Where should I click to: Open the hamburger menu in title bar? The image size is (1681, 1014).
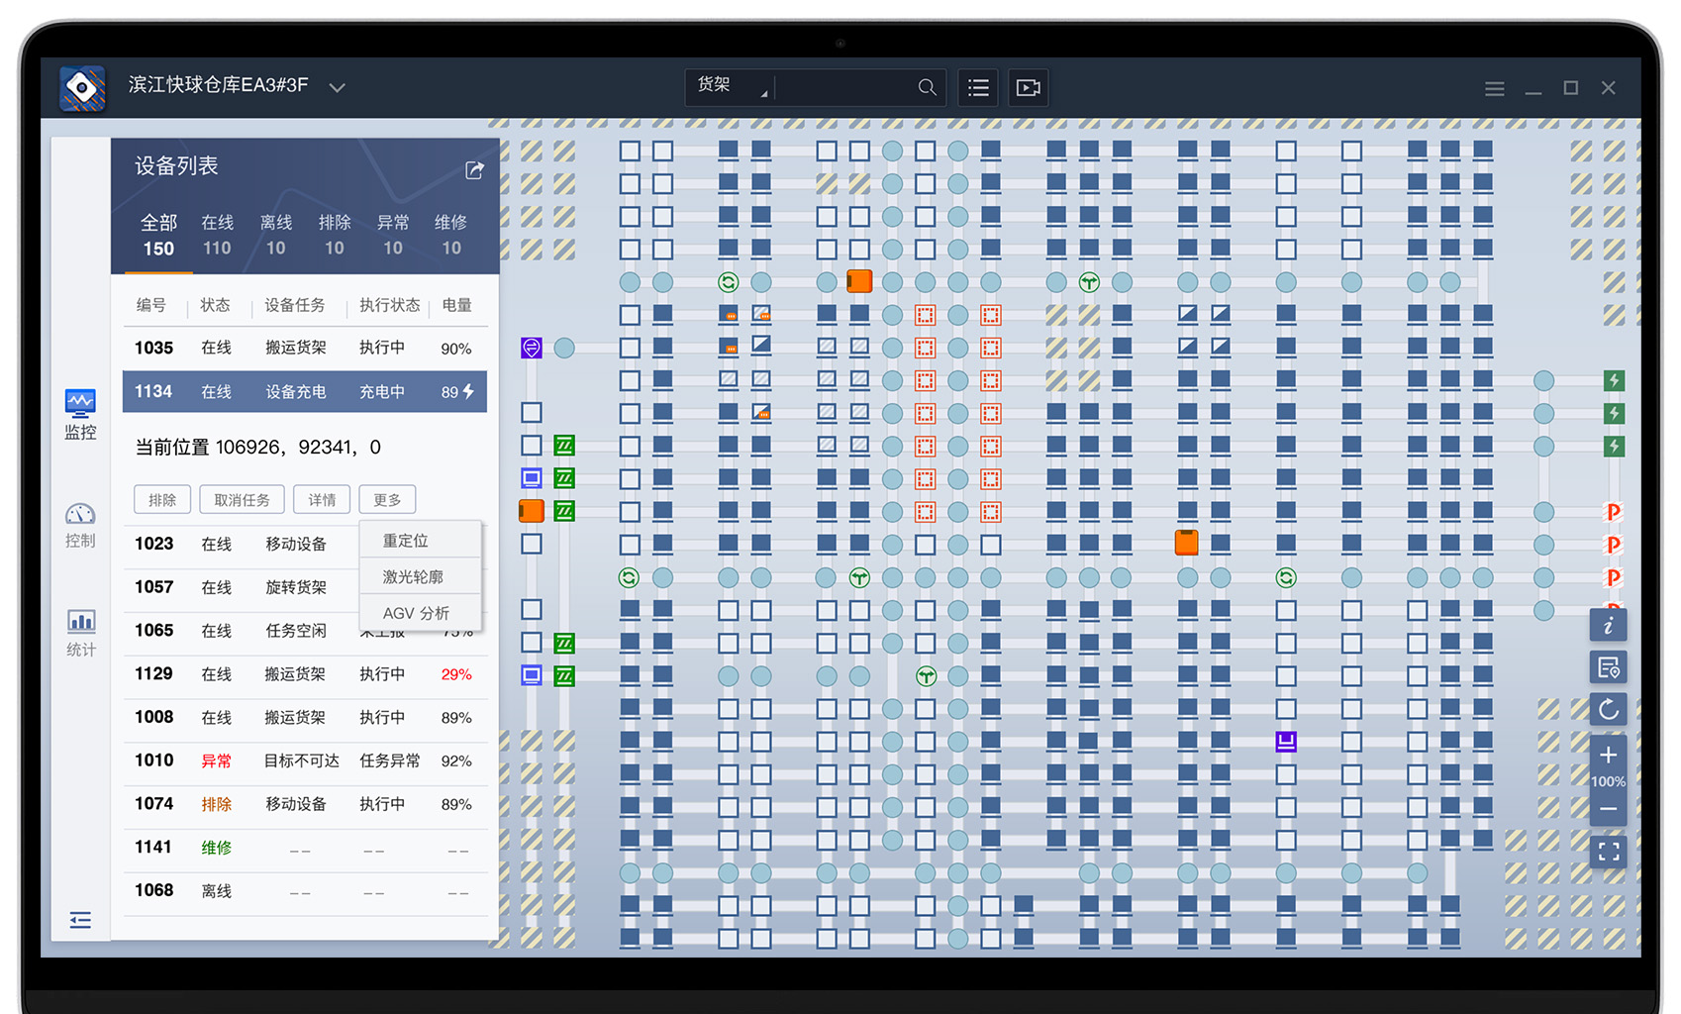(x=1494, y=89)
